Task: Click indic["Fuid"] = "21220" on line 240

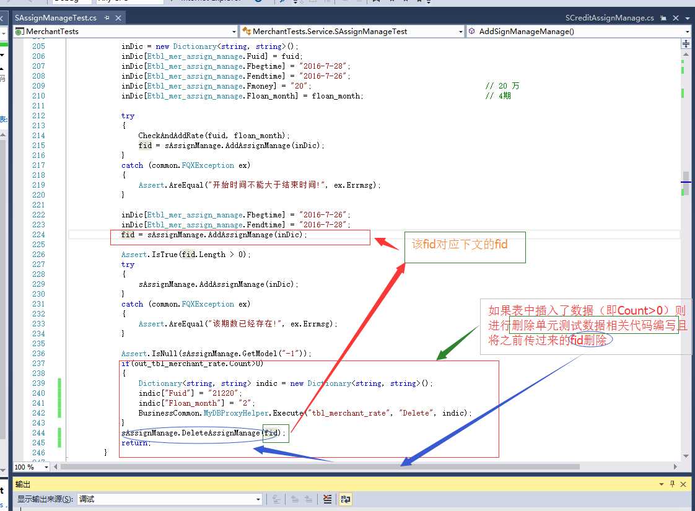Action: tap(190, 393)
